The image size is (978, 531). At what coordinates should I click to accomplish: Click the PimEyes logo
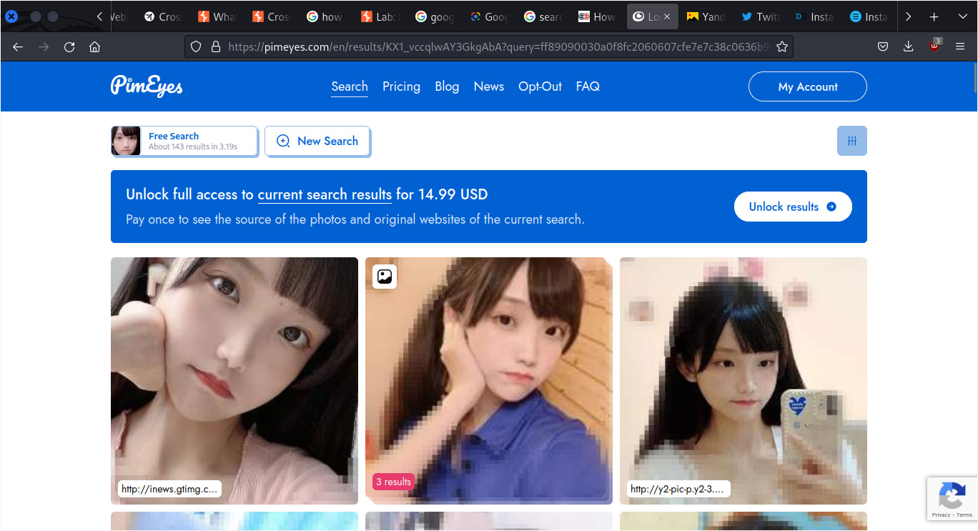tap(146, 86)
